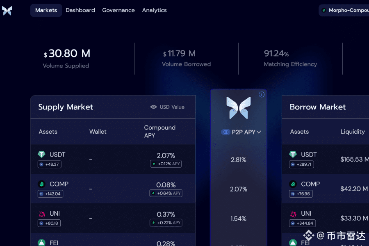Click the large butterfly logo in the center card
Screen dimensions: 369x246
tap(238, 107)
